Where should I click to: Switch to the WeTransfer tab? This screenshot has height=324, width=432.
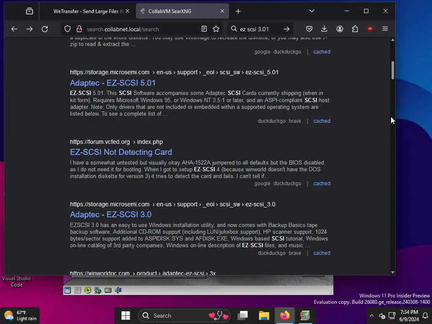88,11
